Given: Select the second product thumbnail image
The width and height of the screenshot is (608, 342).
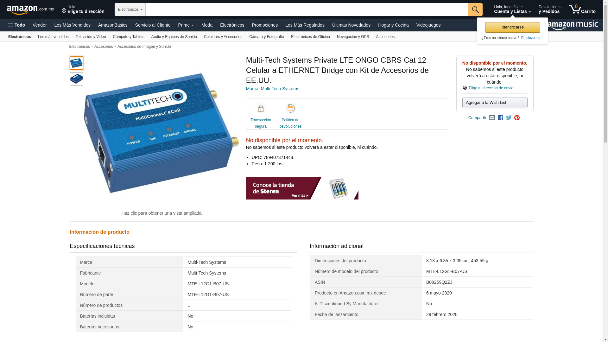Looking at the screenshot, I should [76, 79].
